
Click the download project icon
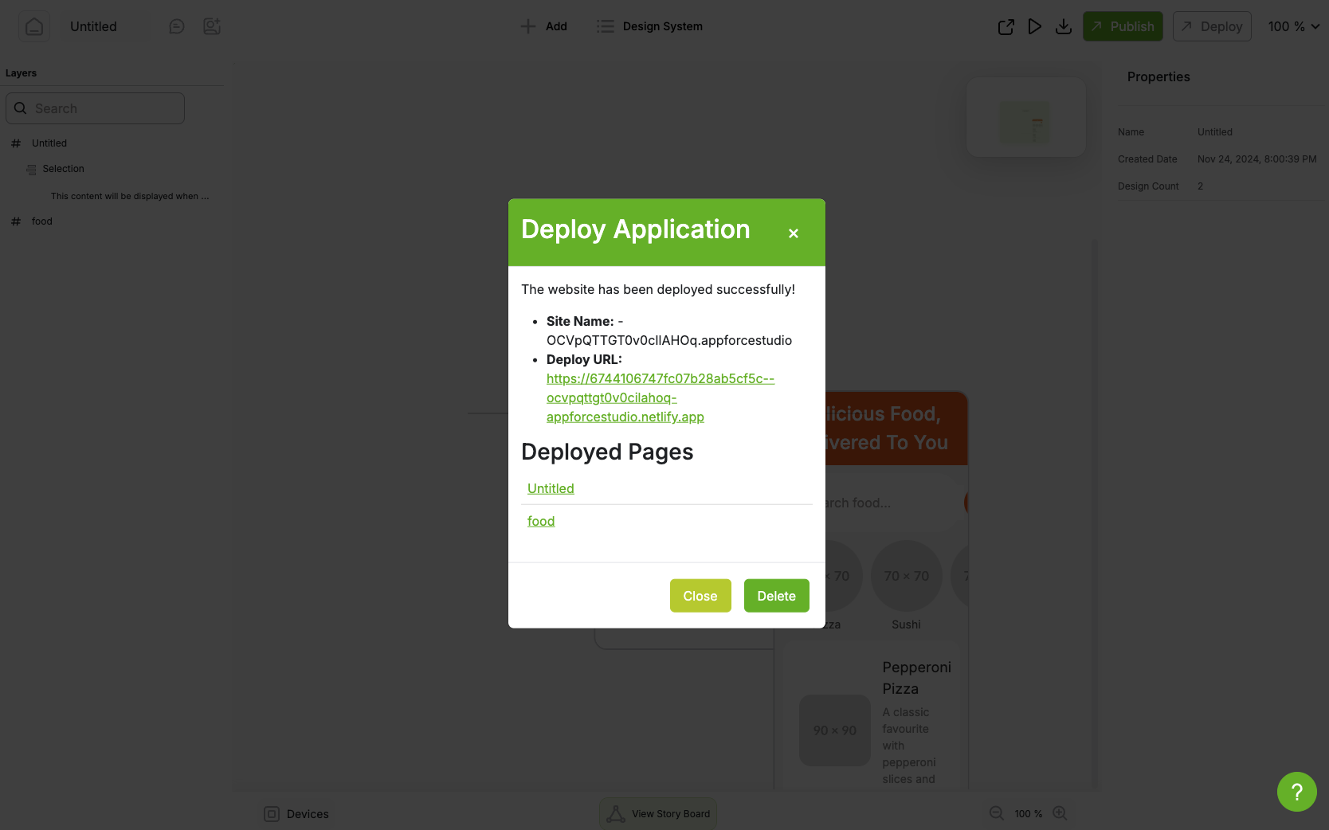[x=1064, y=25]
